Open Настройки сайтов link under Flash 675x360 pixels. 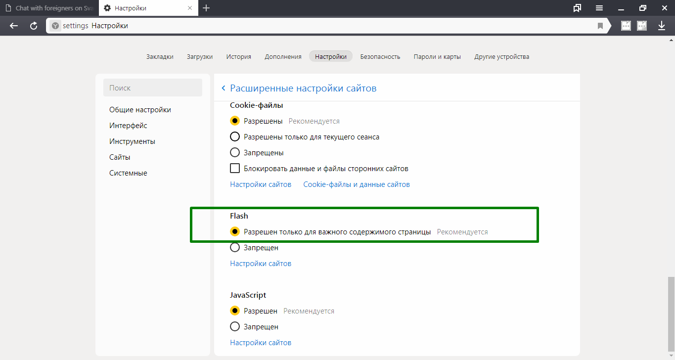pyautogui.click(x=261, y=264)
